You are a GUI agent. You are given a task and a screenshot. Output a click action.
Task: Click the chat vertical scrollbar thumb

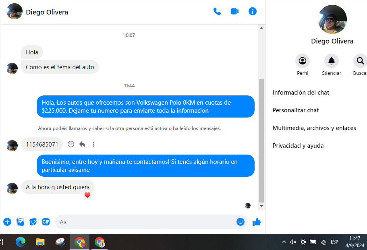261,141
